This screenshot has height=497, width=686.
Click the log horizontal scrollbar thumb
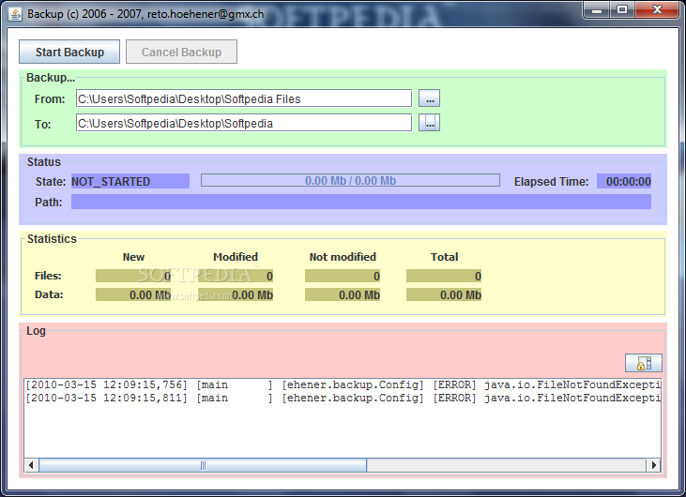click(x=203, y=465)
